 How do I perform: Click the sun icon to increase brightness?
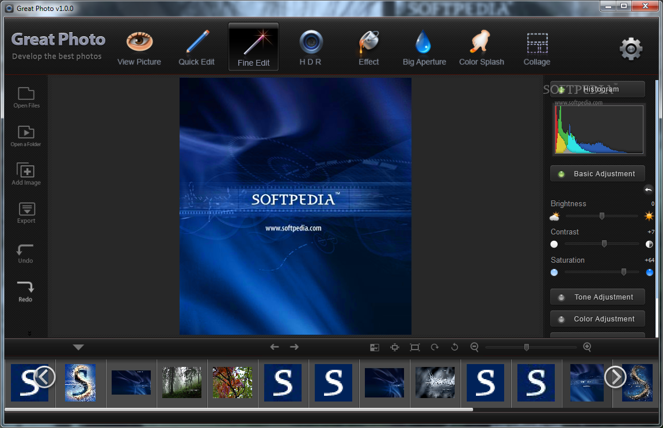click(649, 217)
